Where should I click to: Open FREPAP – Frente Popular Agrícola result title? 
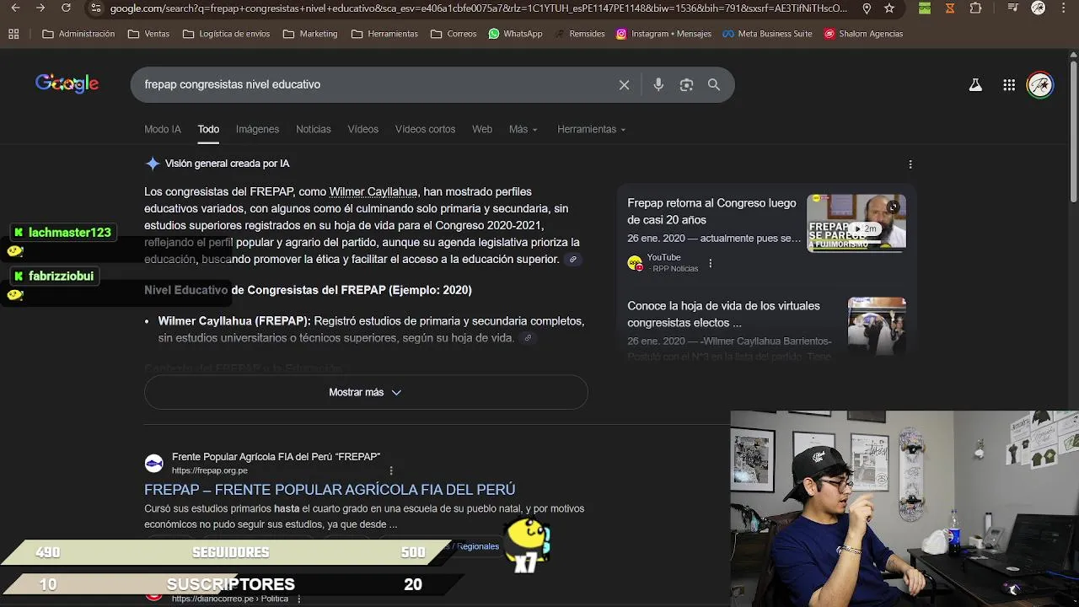tap(330, 489)
